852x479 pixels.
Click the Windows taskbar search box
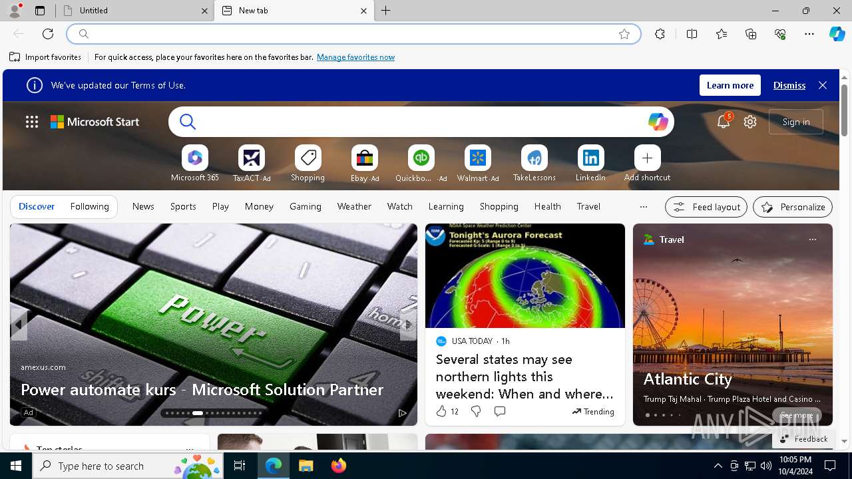tap(127, 466)
